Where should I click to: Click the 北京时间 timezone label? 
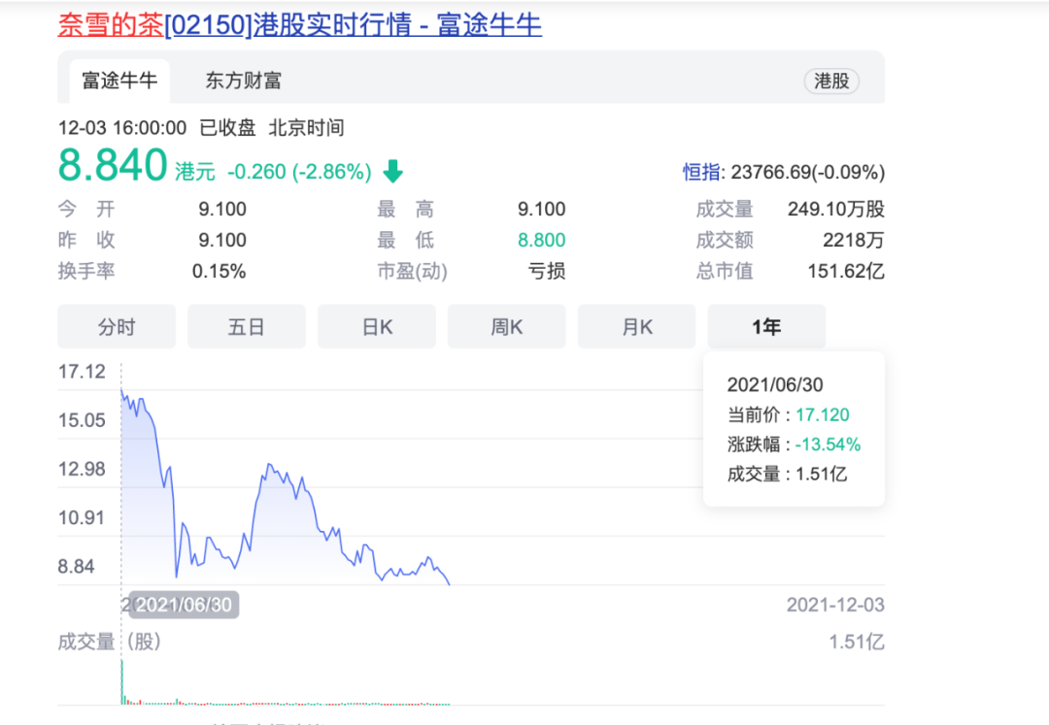[306, 127]
